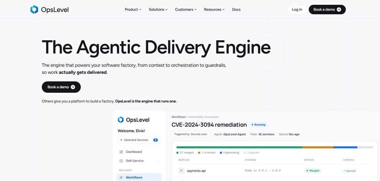Screen dimensions: 380x181
Task: Click the Workflows breadcrumb link
Action: 178,117
